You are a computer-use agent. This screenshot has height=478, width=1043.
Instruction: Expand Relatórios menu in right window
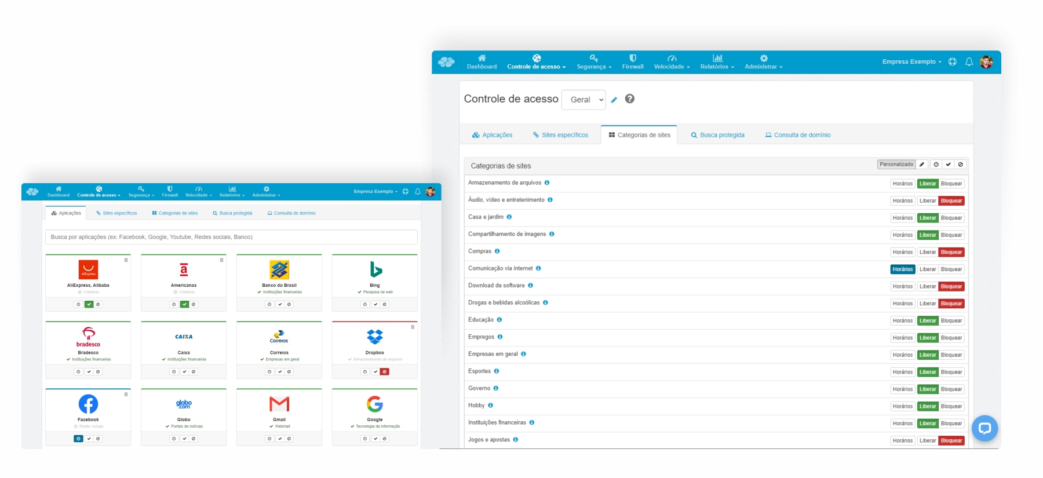tap(717, 62)
